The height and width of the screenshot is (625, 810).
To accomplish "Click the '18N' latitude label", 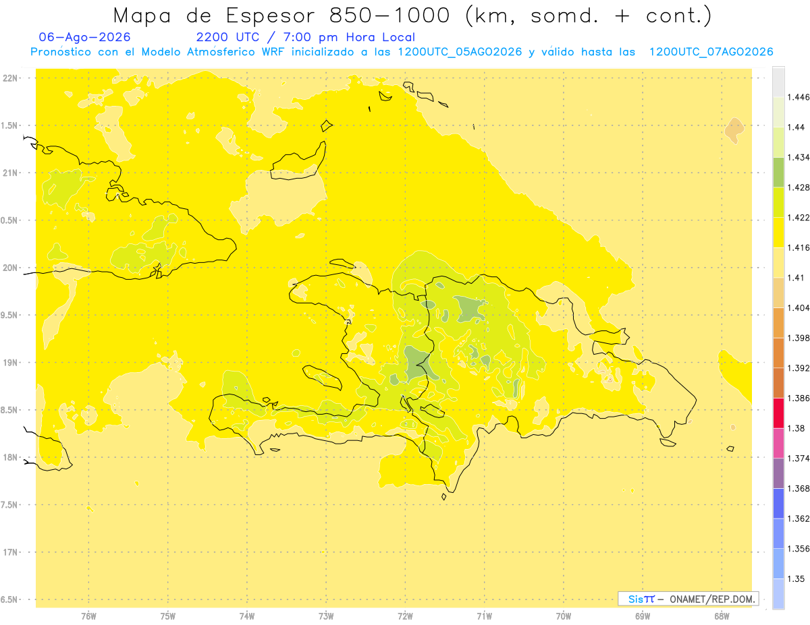I will (9, 457).
